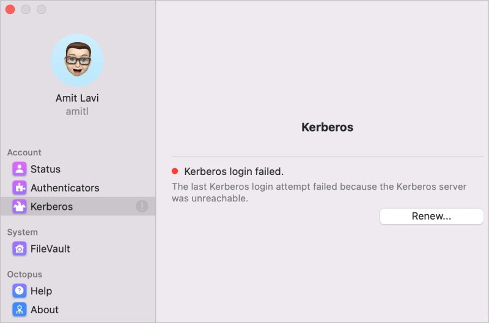
Task: Go to the Help page
Action: point(78,291)
